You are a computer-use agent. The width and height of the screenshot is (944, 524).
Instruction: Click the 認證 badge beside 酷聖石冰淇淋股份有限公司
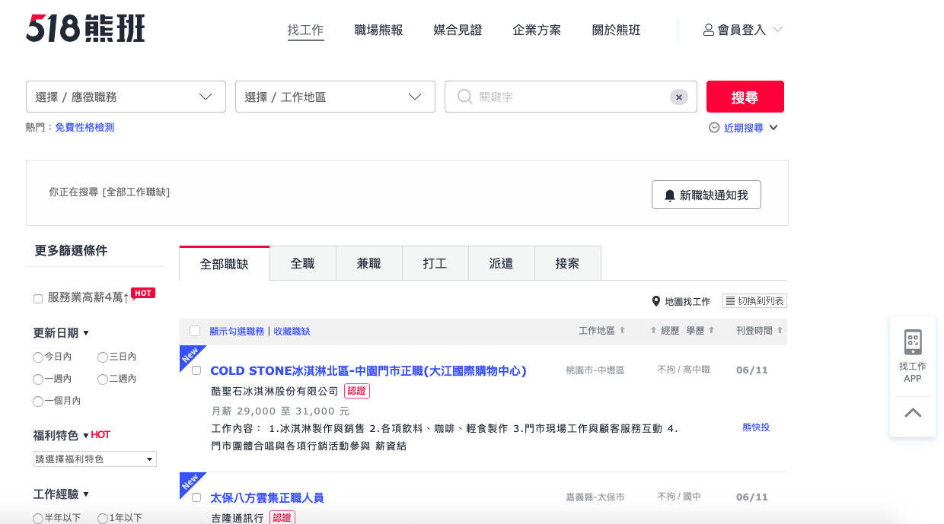(356, 391)
